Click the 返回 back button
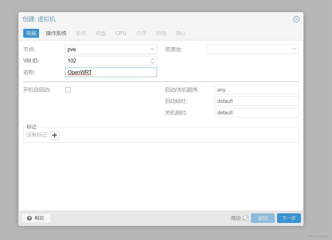332x240 pixels. pos(263,218)
